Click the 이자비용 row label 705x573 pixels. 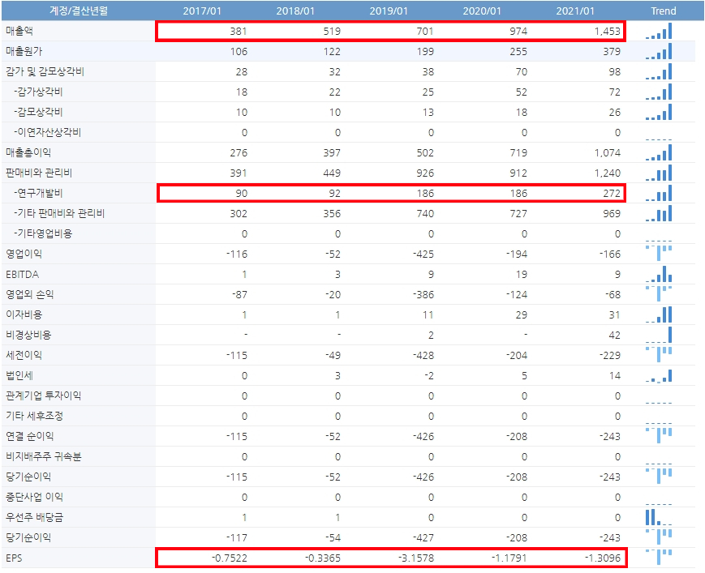[x=24, y=314]
